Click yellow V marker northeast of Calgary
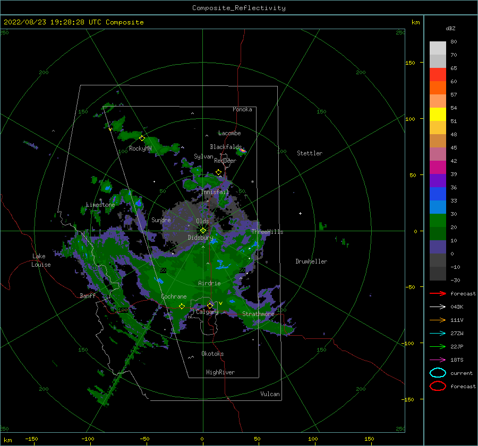 pos(220,303)
